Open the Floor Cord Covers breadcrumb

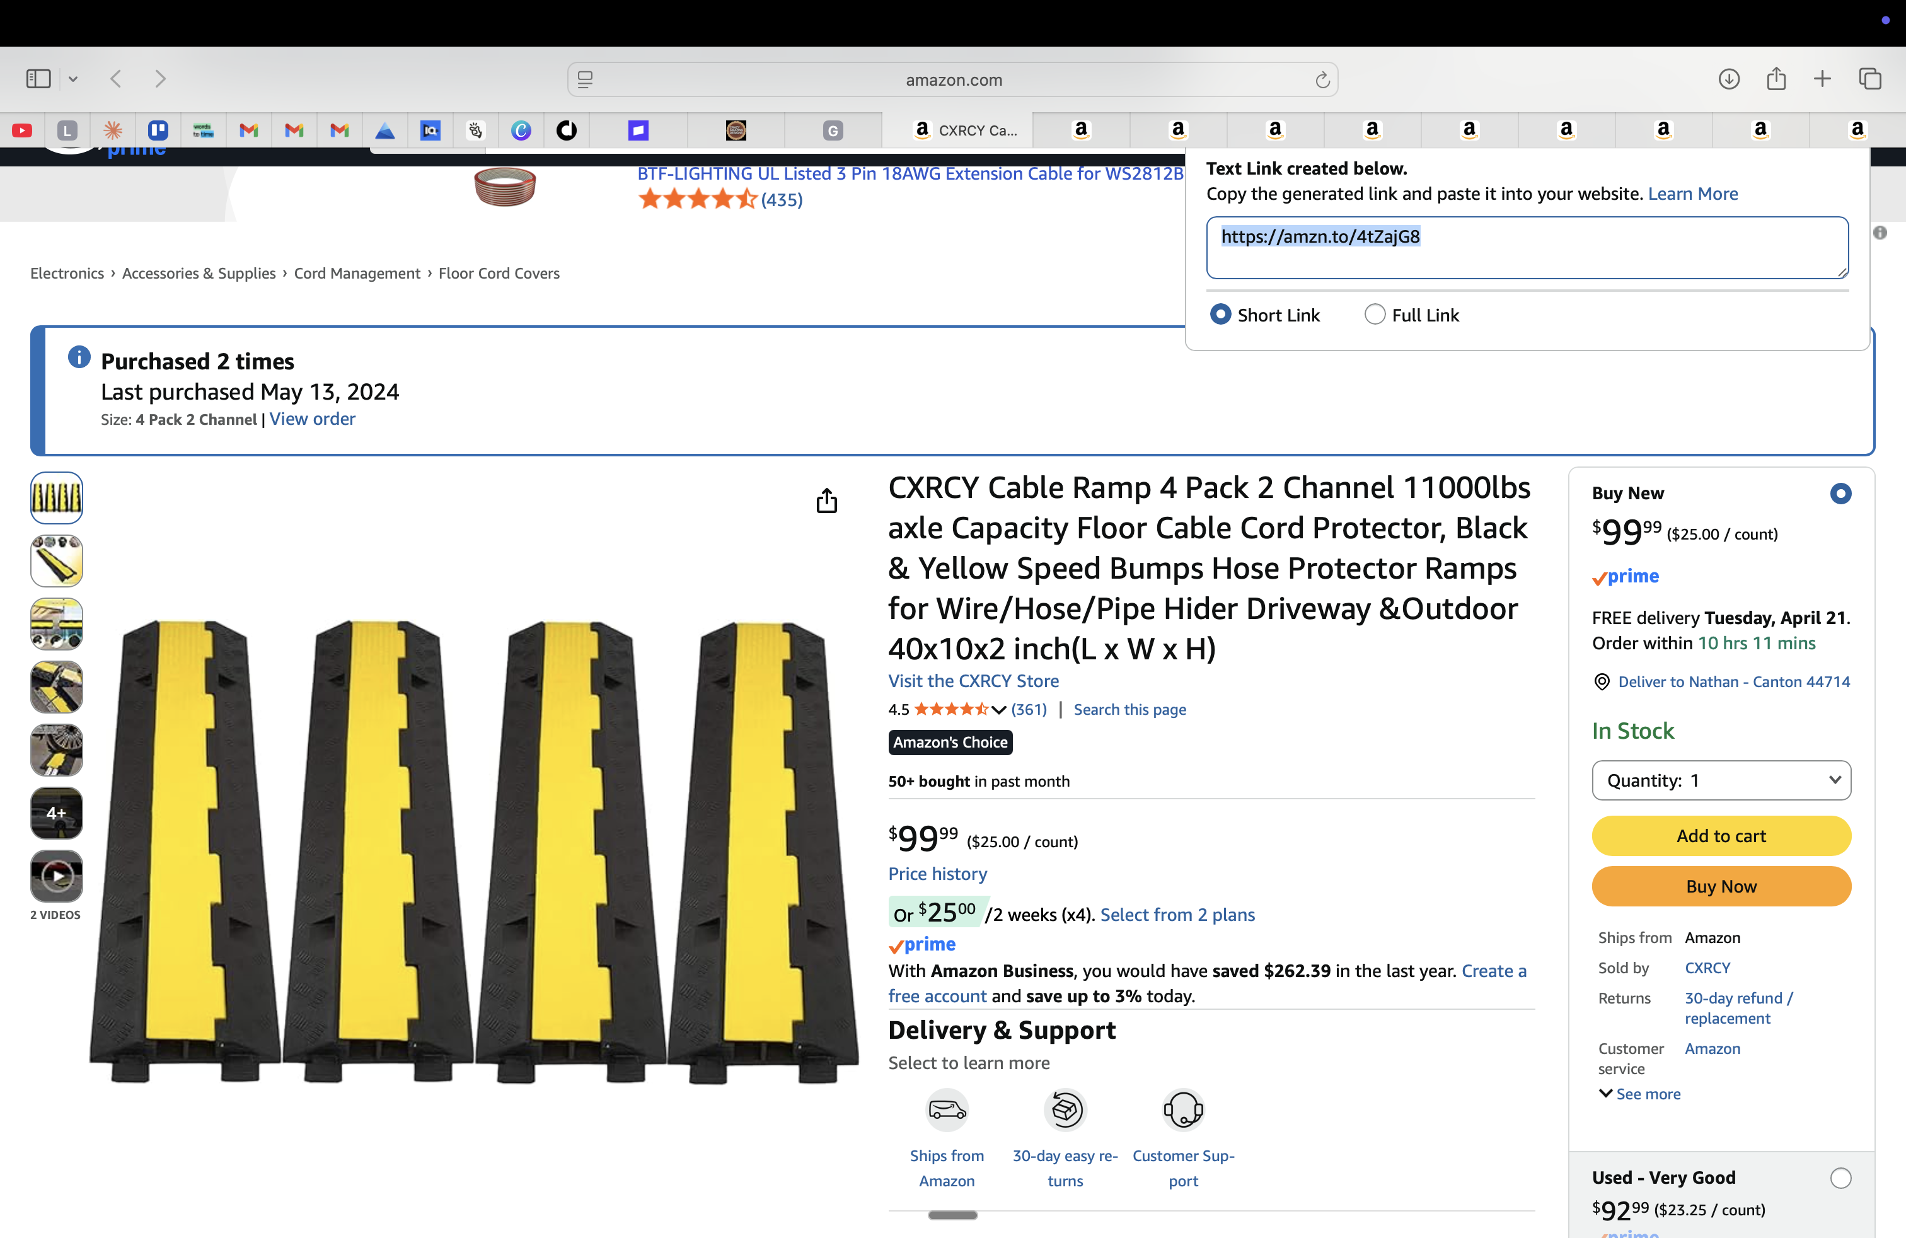point(499,273)
